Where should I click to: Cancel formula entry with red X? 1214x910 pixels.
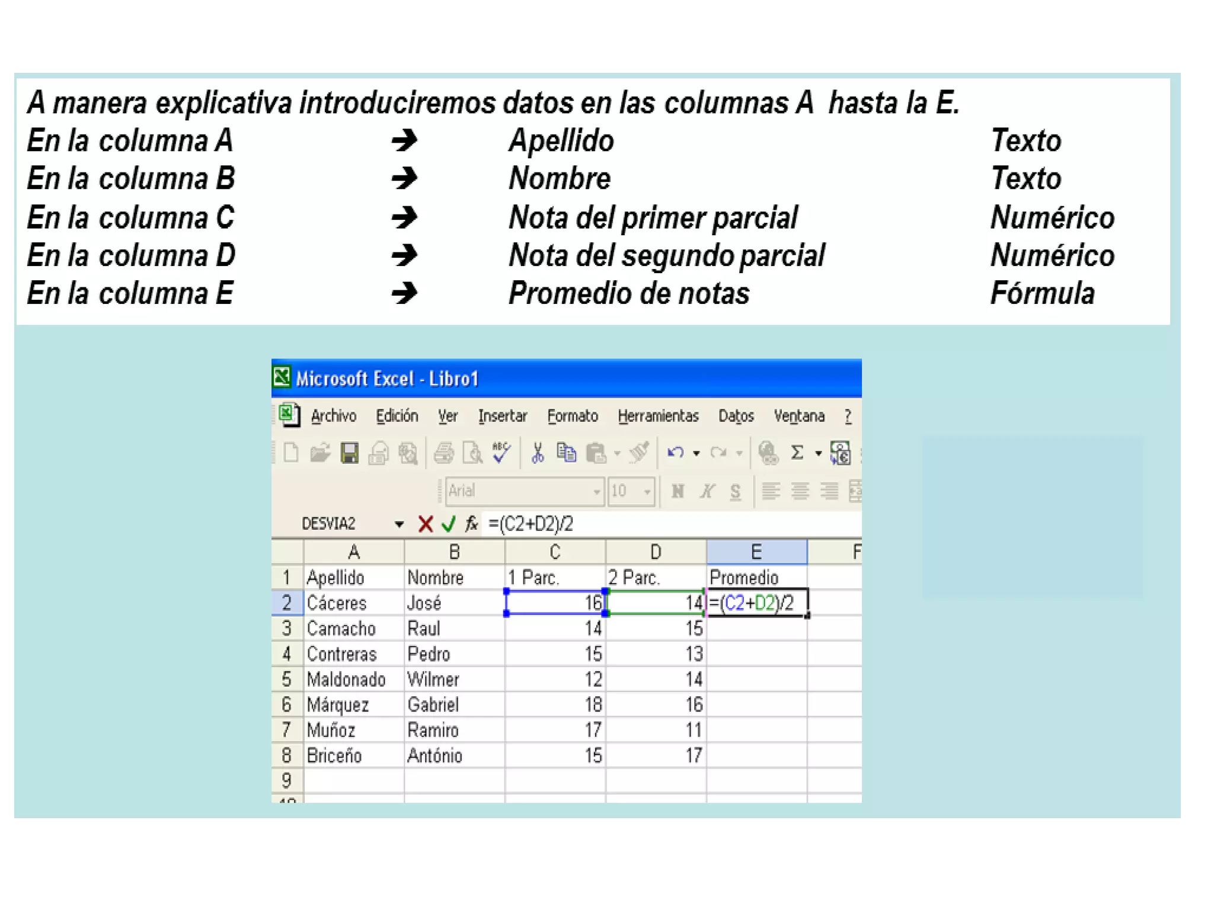pyautogui.click(x=425, y=524)
